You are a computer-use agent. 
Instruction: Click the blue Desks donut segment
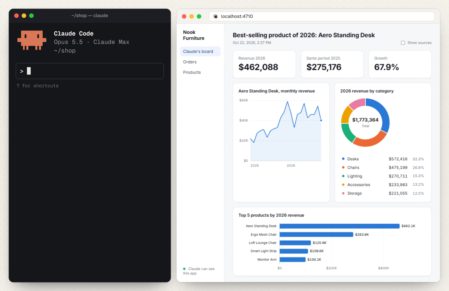point(379,113)
